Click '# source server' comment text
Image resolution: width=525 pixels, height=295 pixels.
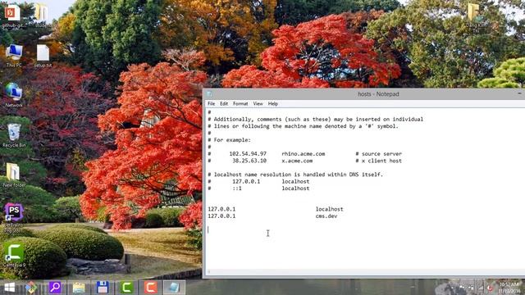(379, 154)
